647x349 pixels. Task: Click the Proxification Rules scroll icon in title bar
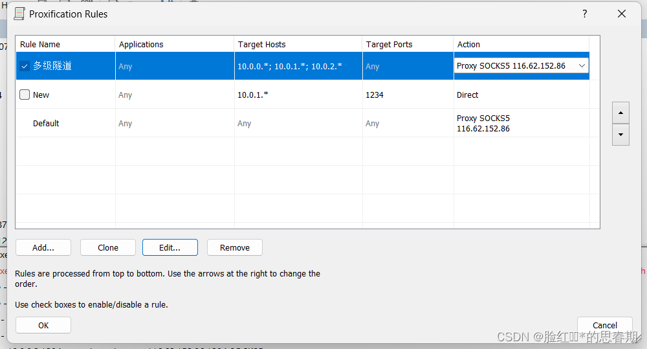pyautogui.click(x=19, y=14)
